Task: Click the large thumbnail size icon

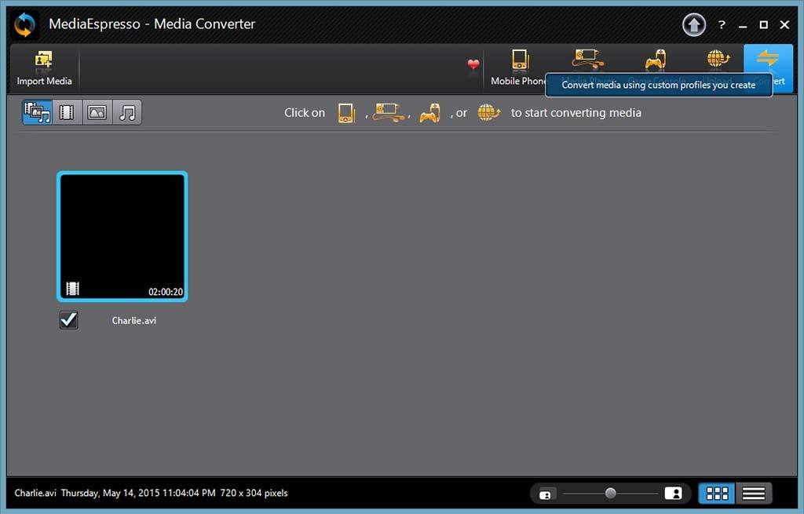Action: pos(673,493)
